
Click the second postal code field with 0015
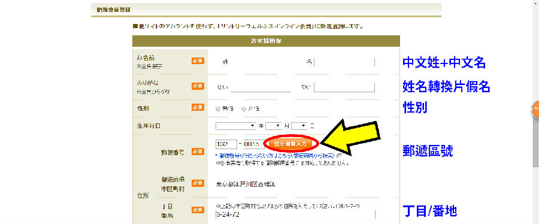tap(254, 144)
